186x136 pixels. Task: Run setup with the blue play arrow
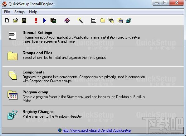click(45, 21)
